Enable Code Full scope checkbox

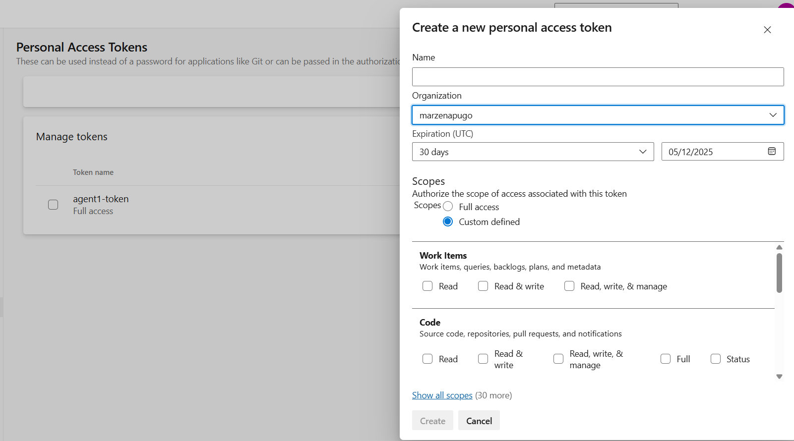click(666, 359)
